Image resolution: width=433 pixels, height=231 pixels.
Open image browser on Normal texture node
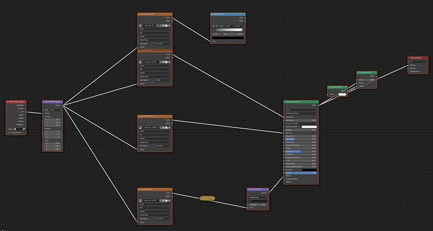[140, 200]
